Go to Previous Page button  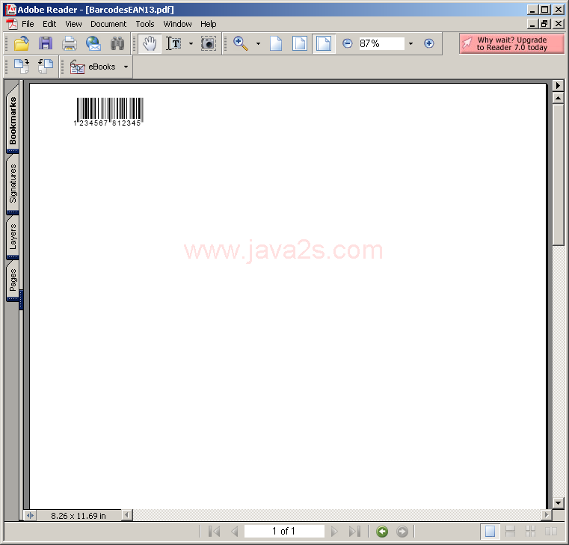click(235, 532)
